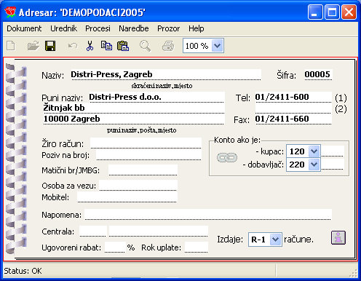This screenshot has height=281, width=361.
Task: Click the Napomena input field
Action: click(208, 214)
